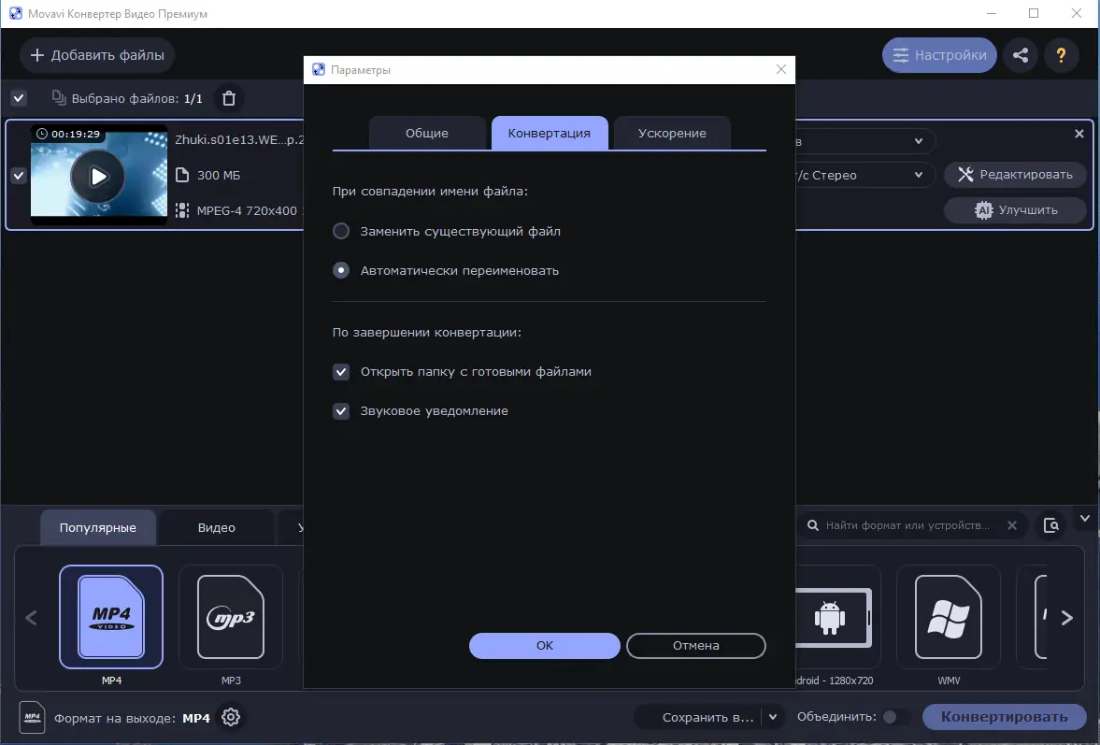Click the Movavi app icon in the title bar

[x=16, y=13]
